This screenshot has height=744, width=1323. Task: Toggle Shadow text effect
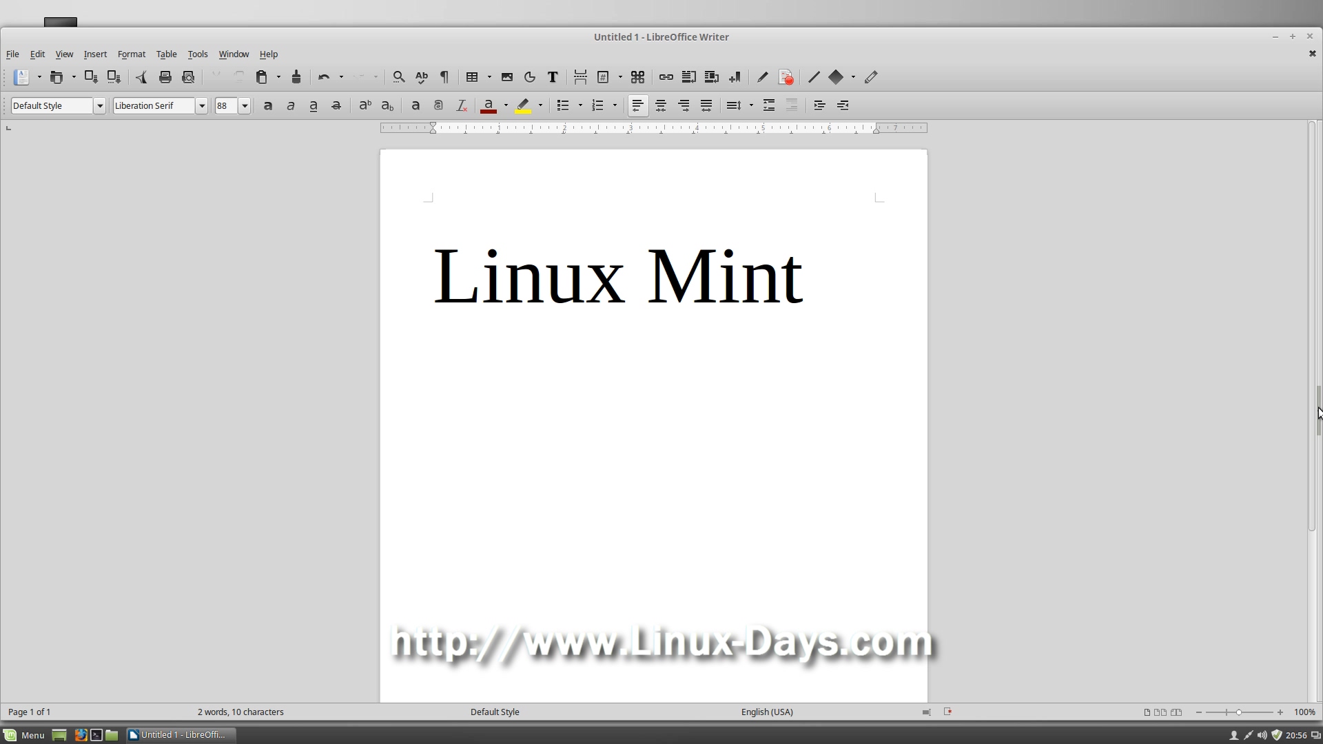[x=416, y=105]
